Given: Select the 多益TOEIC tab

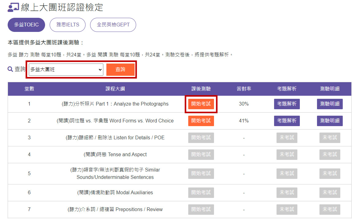Looking at the screenshot, I should (26, 25).
